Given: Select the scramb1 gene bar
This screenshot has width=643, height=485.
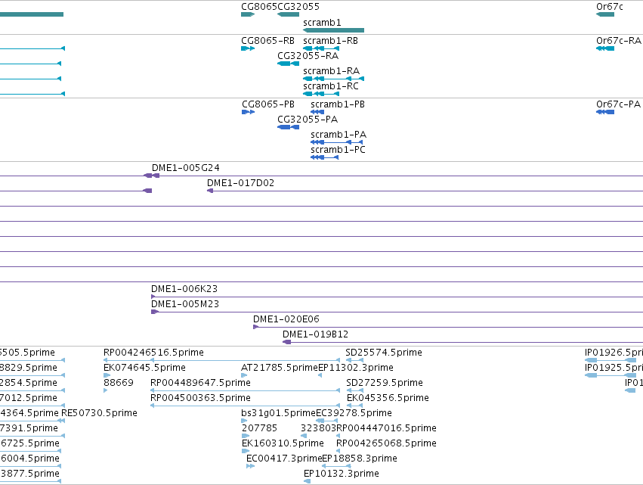Looking at the screenshot, I should 333,30.
